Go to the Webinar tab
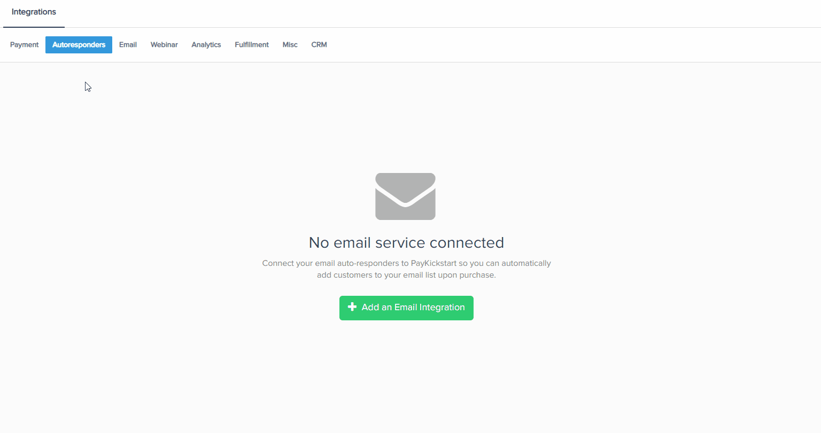821x433 pixels. click(x=164, y=45)
